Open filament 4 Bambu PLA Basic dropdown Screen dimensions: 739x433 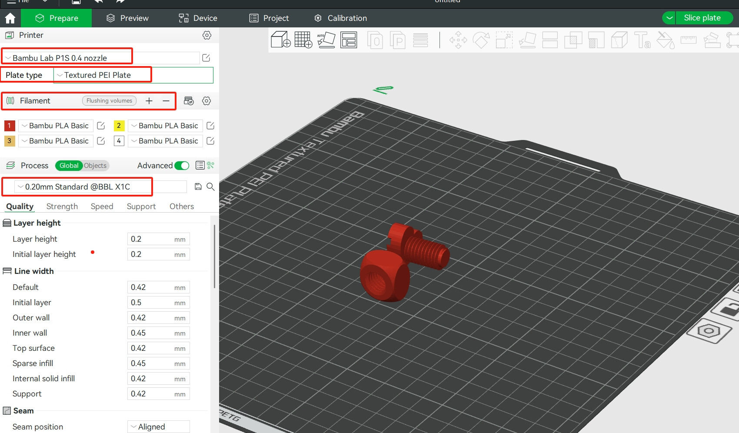coord(165,141)
